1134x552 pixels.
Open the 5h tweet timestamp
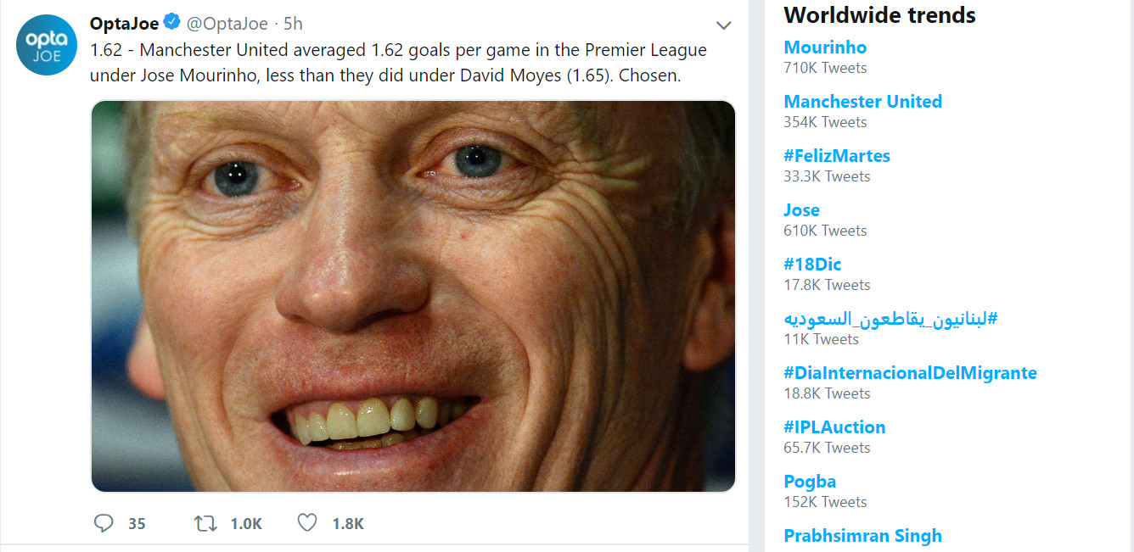click(293, 23)
